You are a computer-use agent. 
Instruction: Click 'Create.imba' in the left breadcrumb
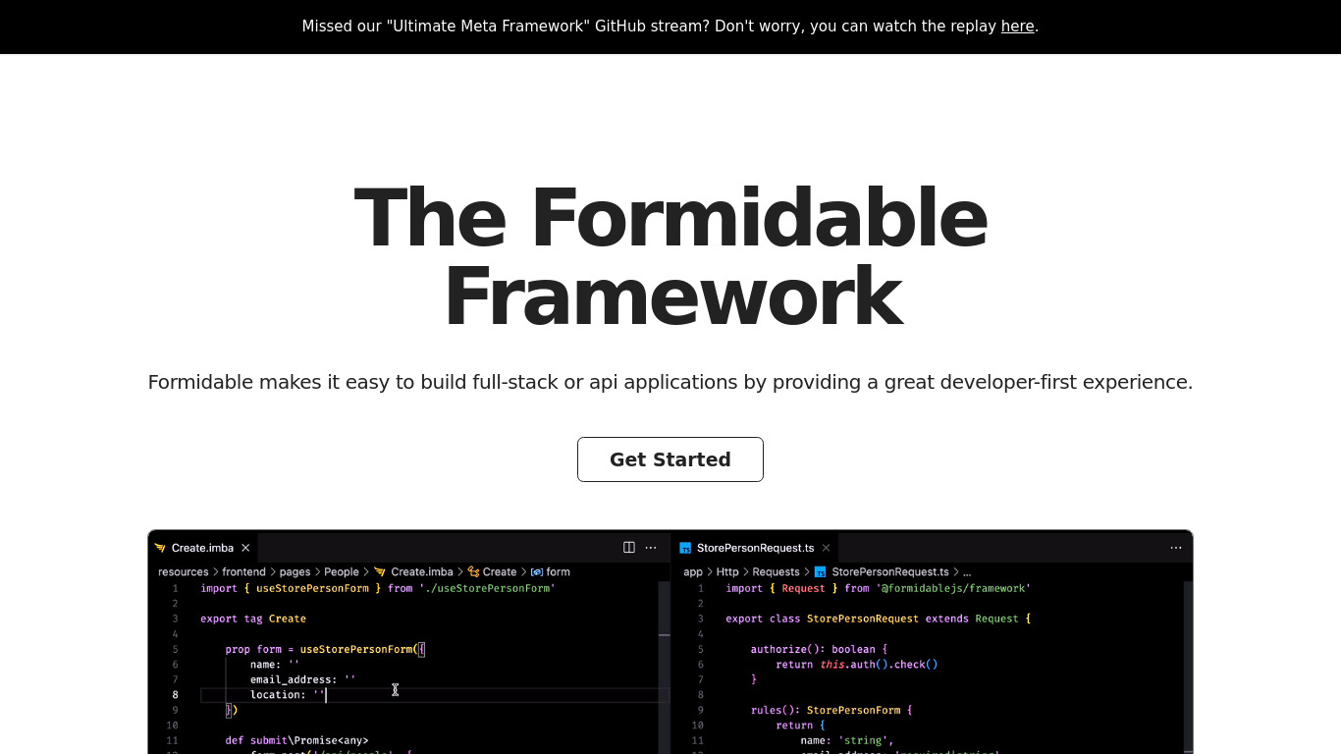point(422,571)
